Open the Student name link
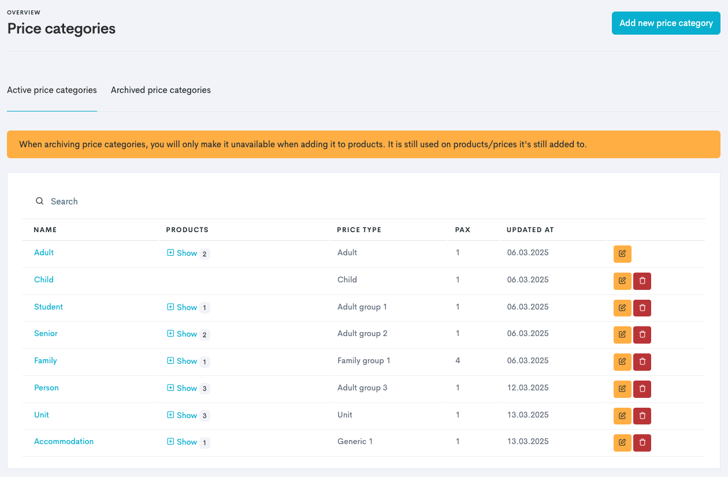The height and width of the screenshot is (477, 728). pyautogui.click(x=49, y=307)
